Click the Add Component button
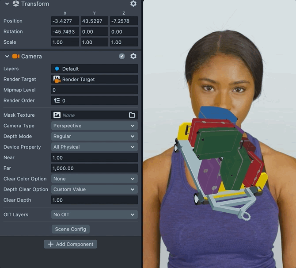This screenshot has width=296, height=268. [x=70, y=244]
